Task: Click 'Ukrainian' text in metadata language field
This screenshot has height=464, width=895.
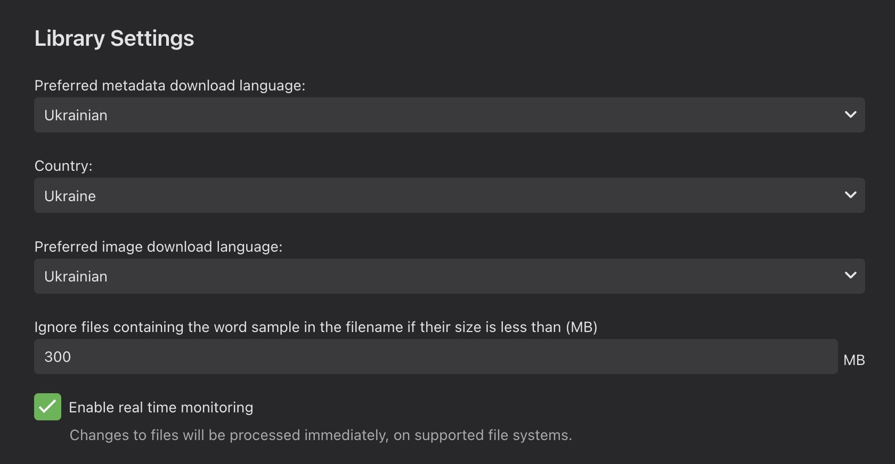Action: point(76,115)
